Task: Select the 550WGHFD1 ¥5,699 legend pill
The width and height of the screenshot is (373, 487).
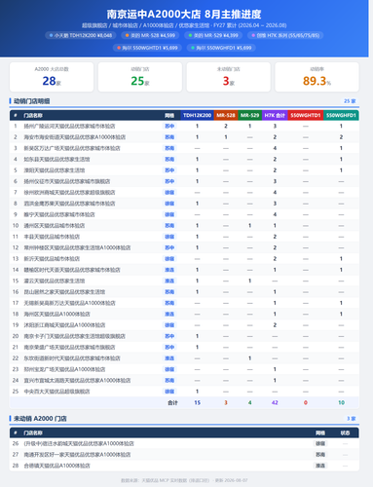Action: [221, 48]
